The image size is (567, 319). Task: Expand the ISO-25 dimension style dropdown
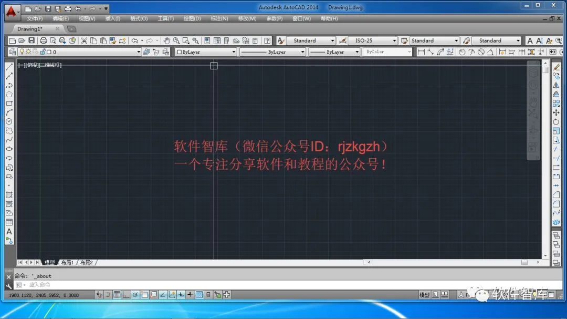pyautogui.click(x=394, y=40)
